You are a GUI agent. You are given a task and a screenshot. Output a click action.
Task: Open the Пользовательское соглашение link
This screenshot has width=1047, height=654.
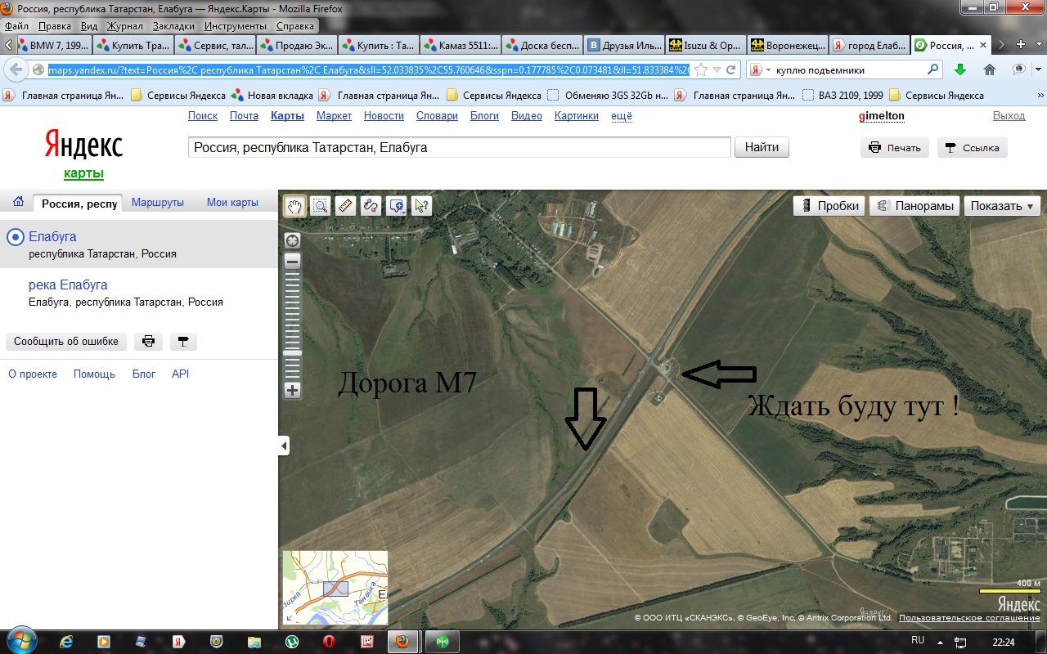pos(969,618)
